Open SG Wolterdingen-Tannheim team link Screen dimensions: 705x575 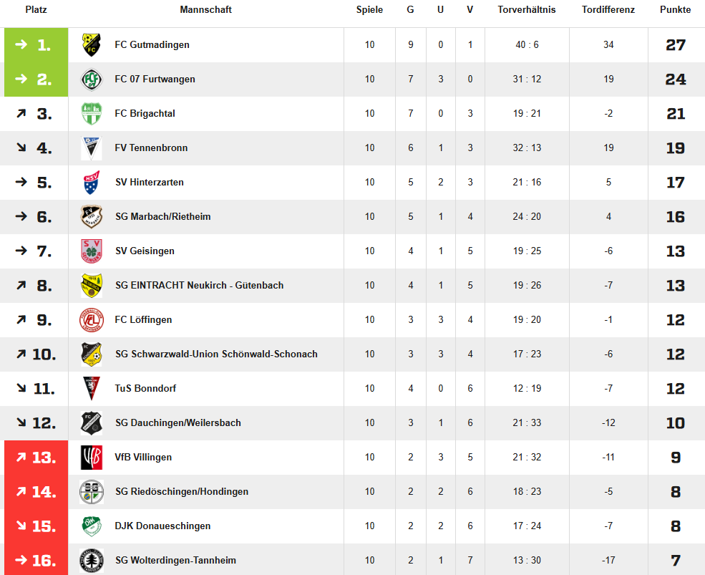click(x=175, y=561)
